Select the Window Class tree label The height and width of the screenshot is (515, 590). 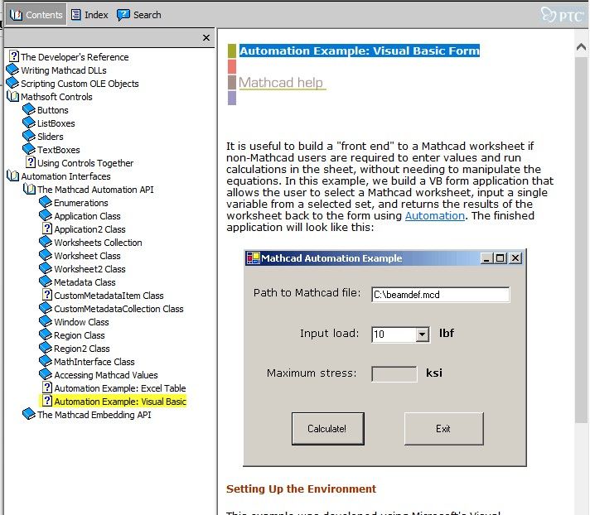[81, 322]
